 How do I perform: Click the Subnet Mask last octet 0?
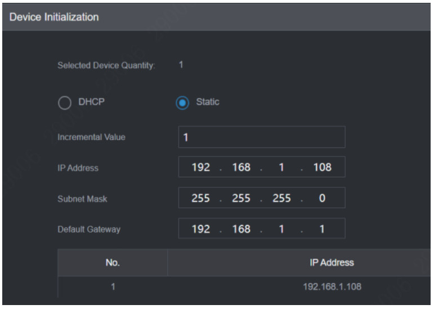tap(323, 199)
